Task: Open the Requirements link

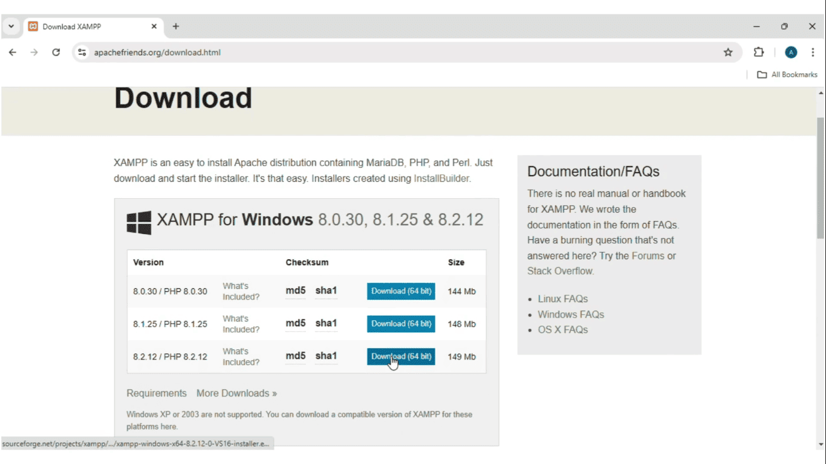Action: click(157, 393)
